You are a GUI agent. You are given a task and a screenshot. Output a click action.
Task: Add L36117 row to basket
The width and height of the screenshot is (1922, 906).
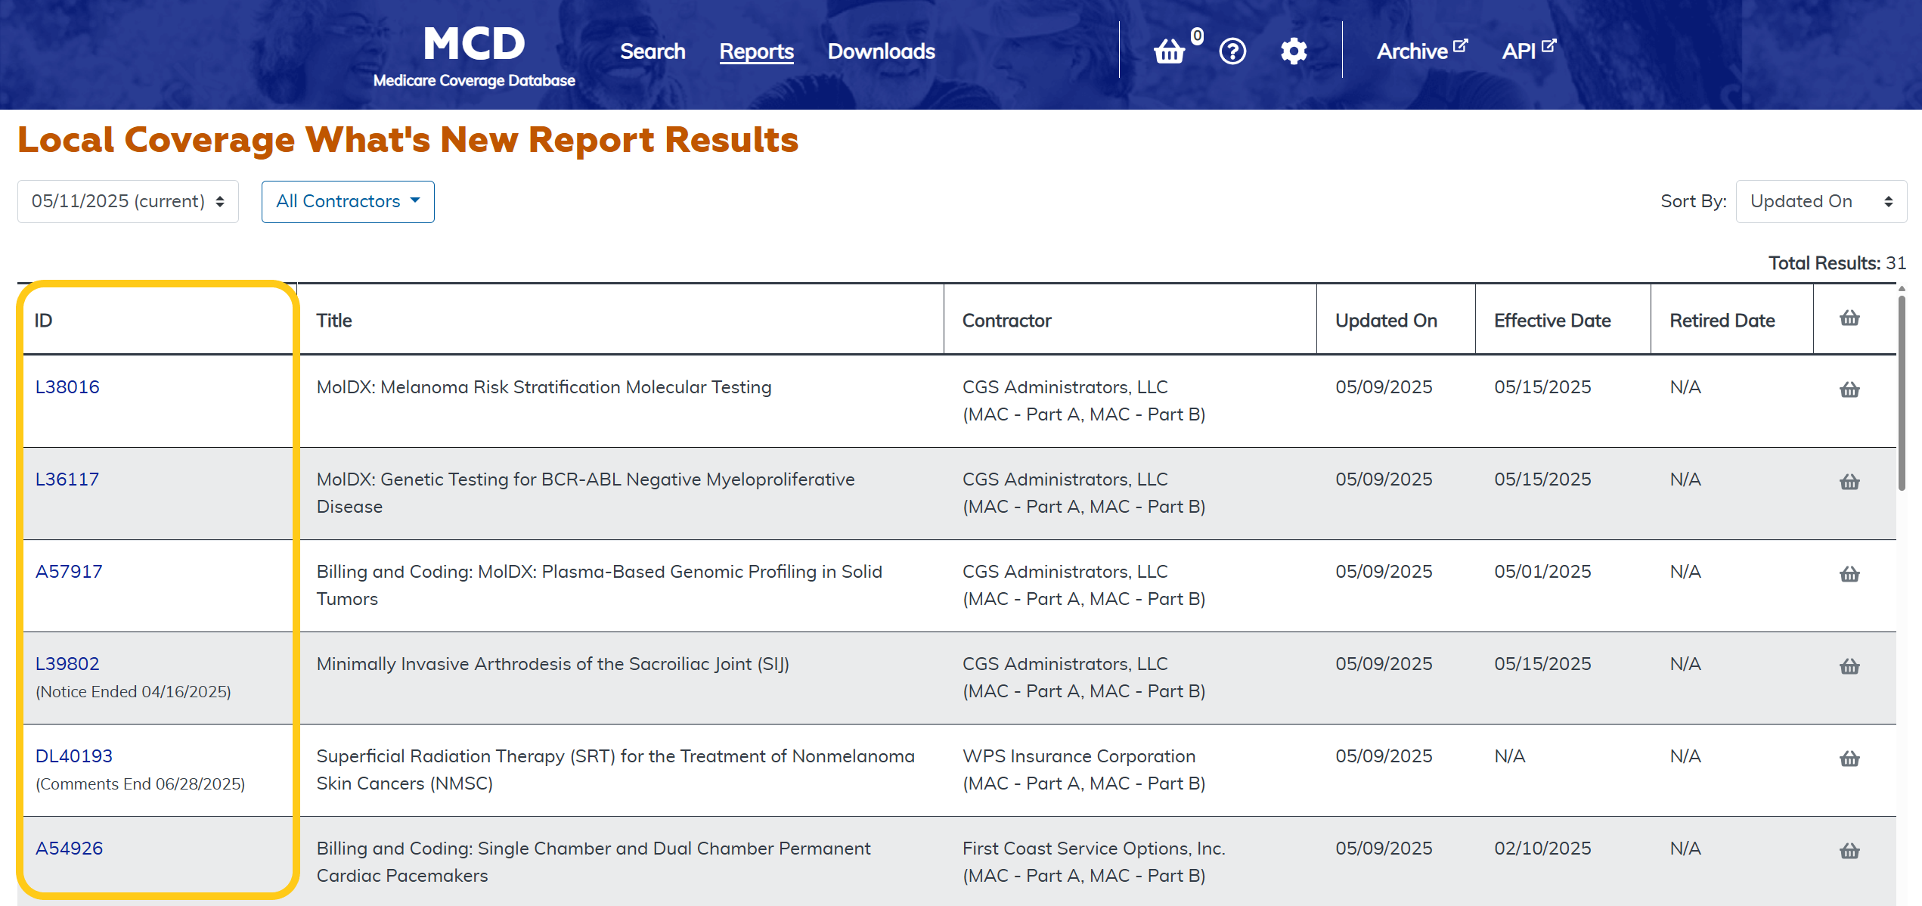[1849, 482]
